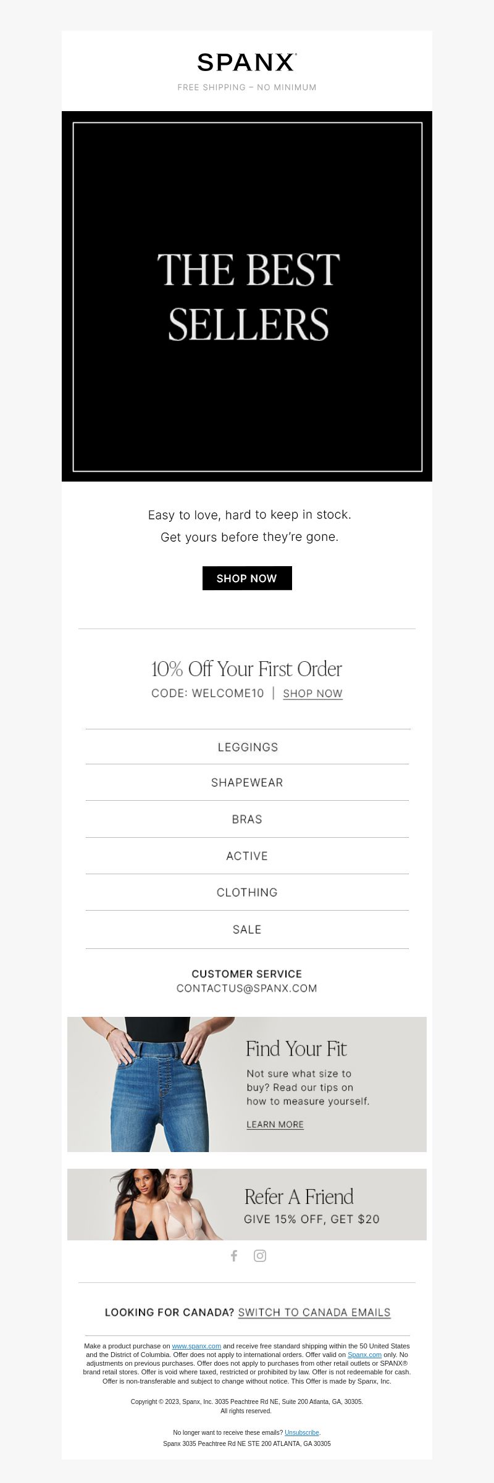Click the jeans image in Find Your Fit
The height and width of the screenshot is (1483, 494).
point(151,1084)
